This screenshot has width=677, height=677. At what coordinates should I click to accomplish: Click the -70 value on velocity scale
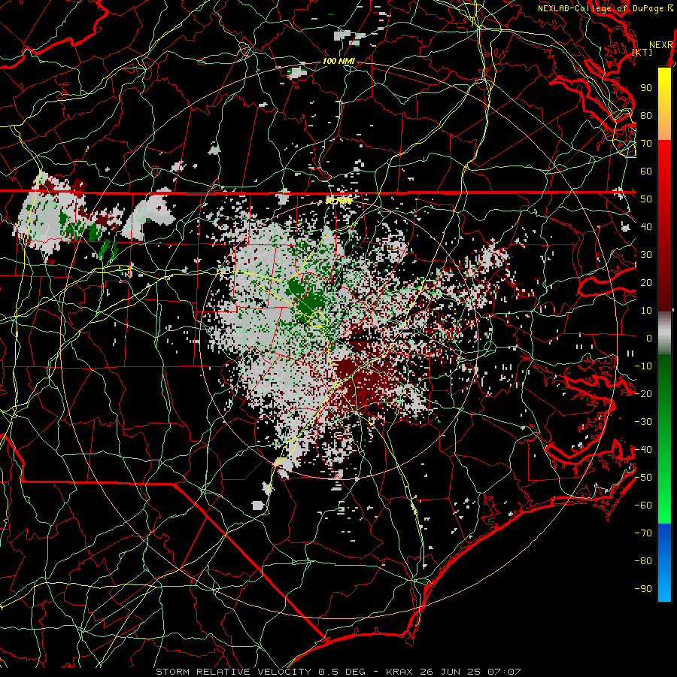coord(643,533)
